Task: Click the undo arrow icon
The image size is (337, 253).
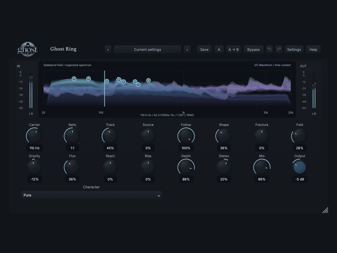Action: pos(269,49)
